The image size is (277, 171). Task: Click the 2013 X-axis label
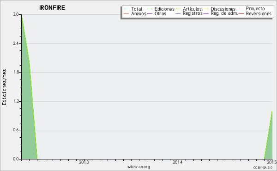point(84,162)
